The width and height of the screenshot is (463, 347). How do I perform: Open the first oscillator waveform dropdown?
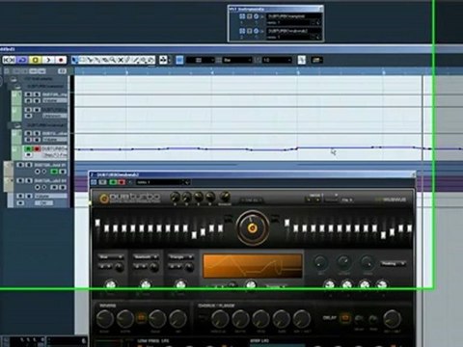pyautogui.click(x=111, y=256)
